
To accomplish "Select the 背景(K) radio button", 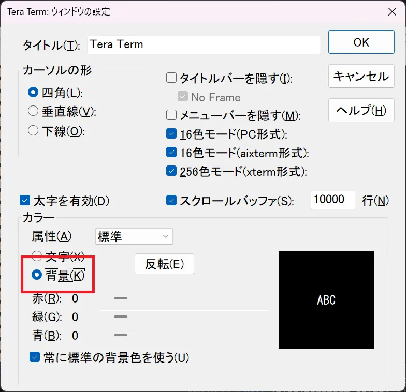I will (36, 275).
